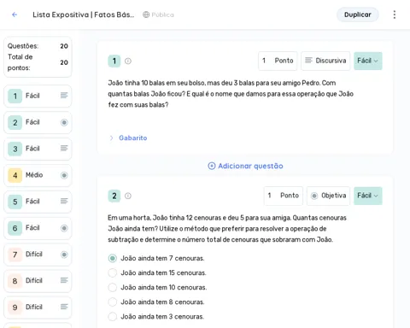
Task: Jump to question 6 Fácil in sidebar
Action: pyautogui.click(x=38, y=228)
